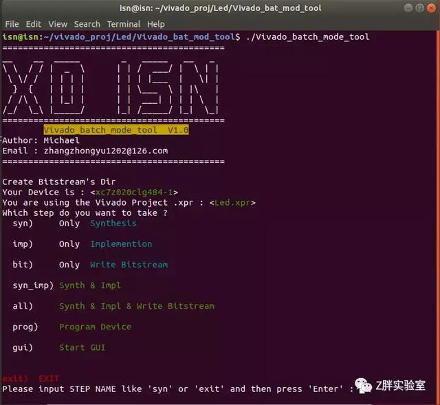Click the ./Vivado_batch_mode_tool command text
440x405 pixels.
coord(308,36)
